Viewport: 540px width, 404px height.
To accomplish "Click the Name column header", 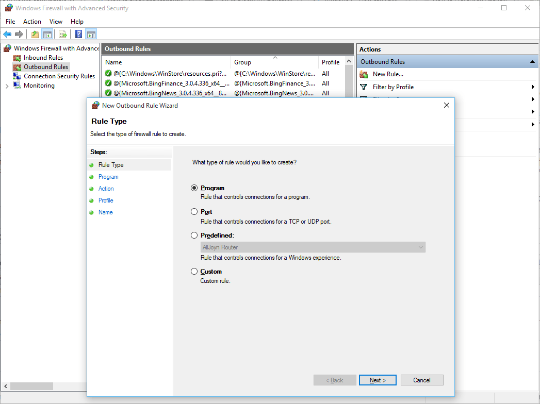I will [x=167, y=62].
